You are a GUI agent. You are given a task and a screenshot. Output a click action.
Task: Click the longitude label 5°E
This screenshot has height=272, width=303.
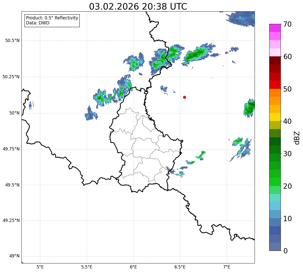(40, 267)
